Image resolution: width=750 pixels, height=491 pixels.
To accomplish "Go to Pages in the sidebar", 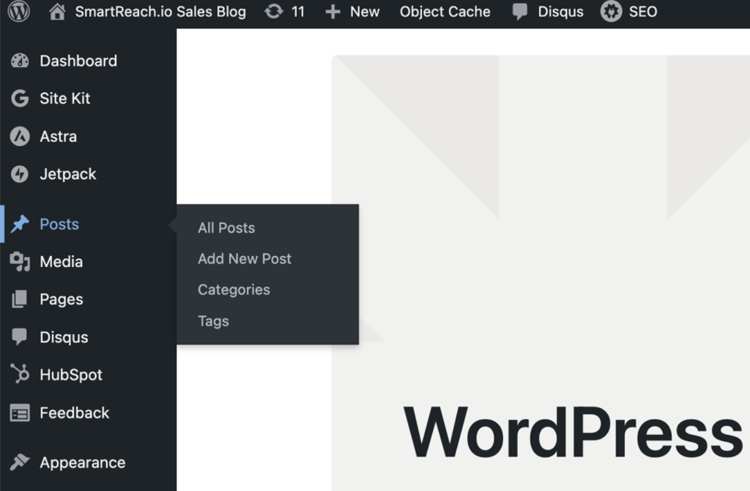I will tap(61, 299).
